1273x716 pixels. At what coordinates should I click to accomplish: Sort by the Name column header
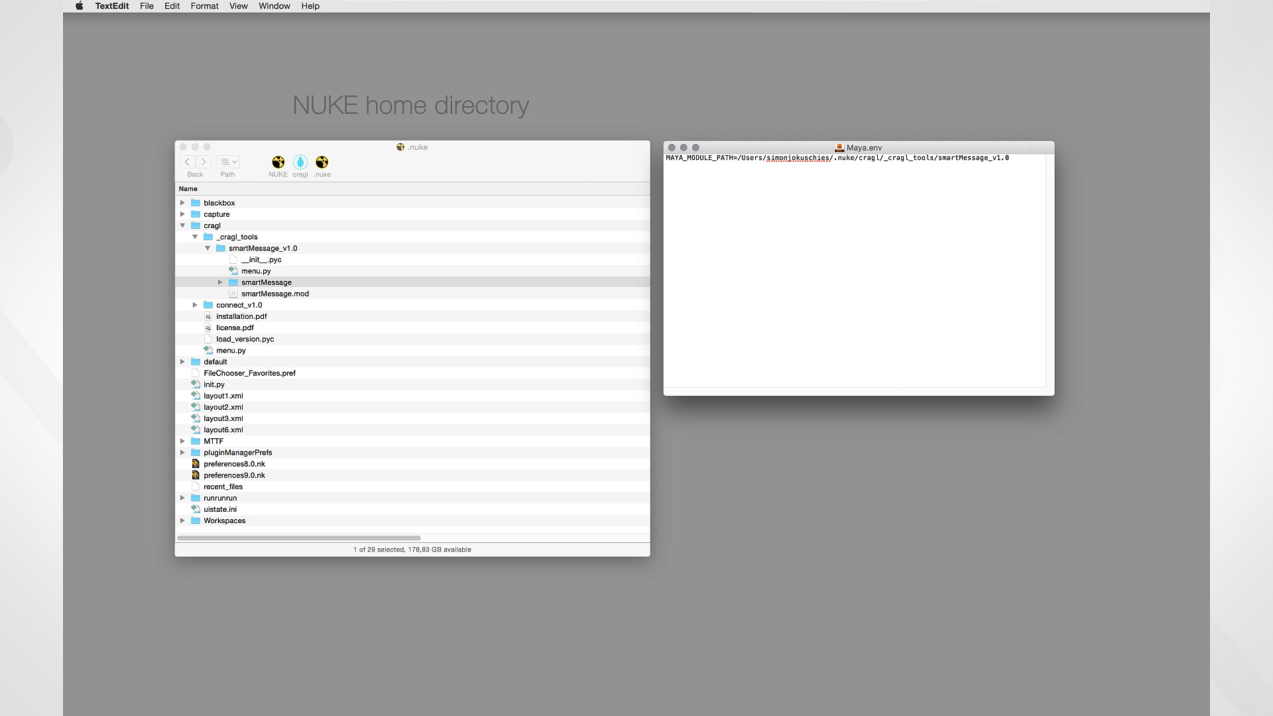188,189
